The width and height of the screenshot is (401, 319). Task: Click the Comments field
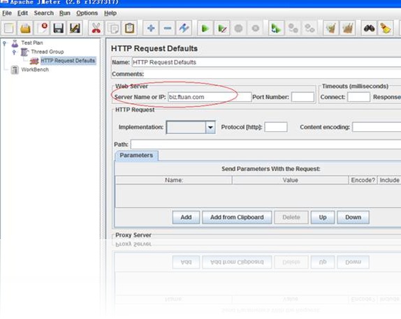(272, 74)
